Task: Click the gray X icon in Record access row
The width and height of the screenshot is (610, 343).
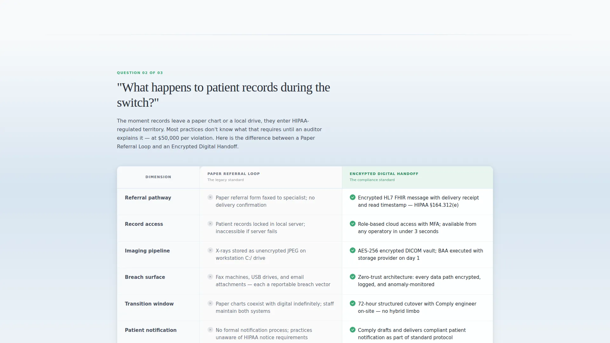Action: [210, 224]
